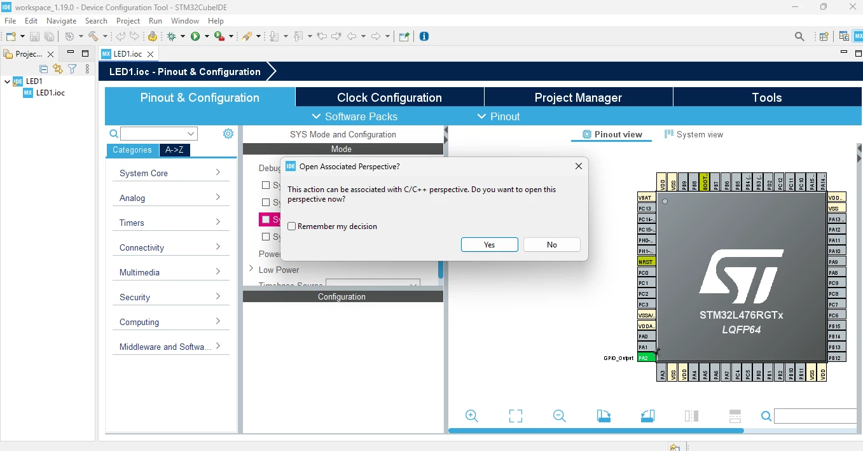Toggle the fourth checkbox in Mode panel
The image size is (863, 451).
tap(266, 237)
